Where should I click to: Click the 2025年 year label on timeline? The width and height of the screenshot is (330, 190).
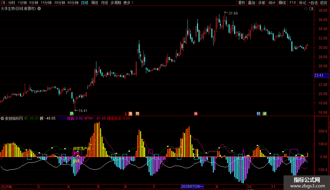(x=6, y=186)
